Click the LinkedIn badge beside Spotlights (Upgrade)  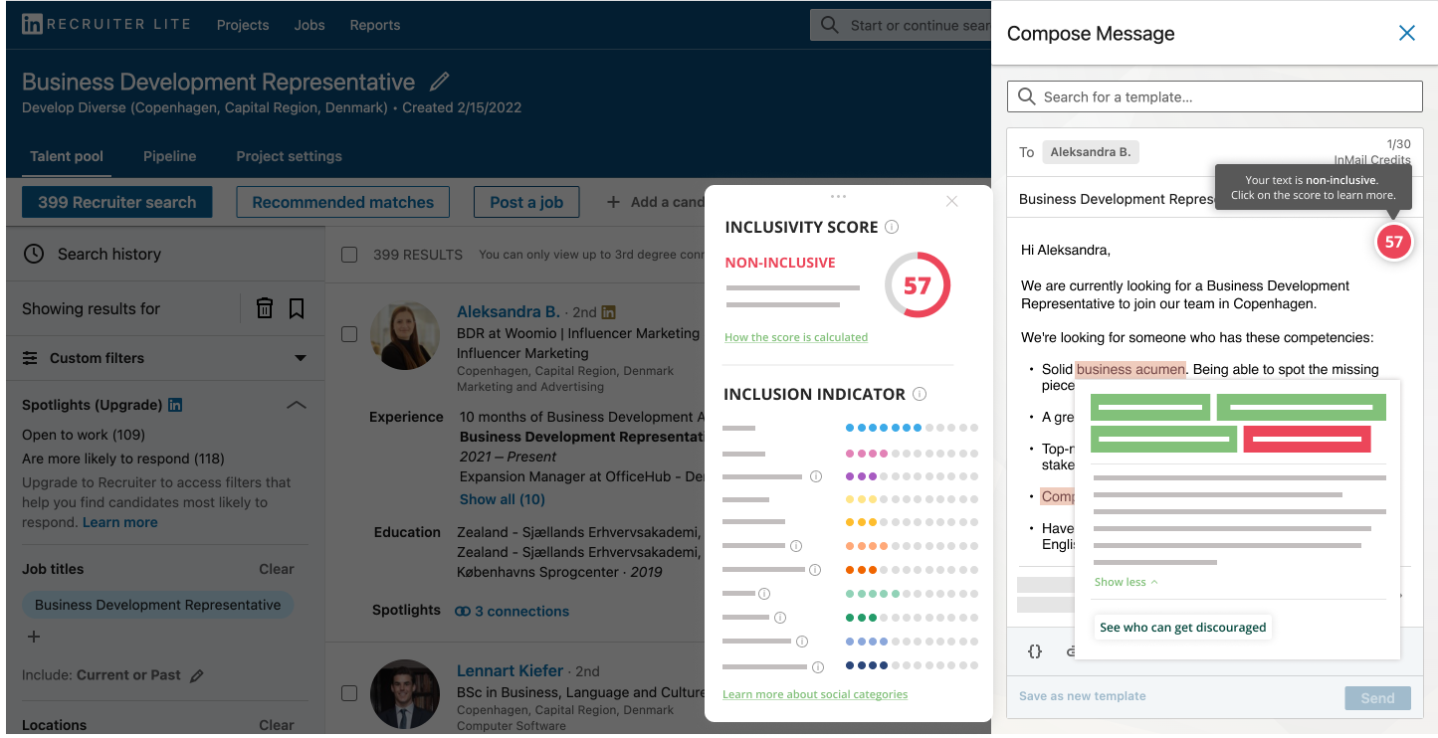(175, 405)
